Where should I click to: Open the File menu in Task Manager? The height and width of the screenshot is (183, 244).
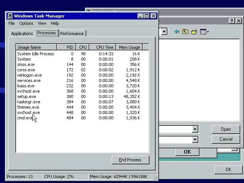11,23
